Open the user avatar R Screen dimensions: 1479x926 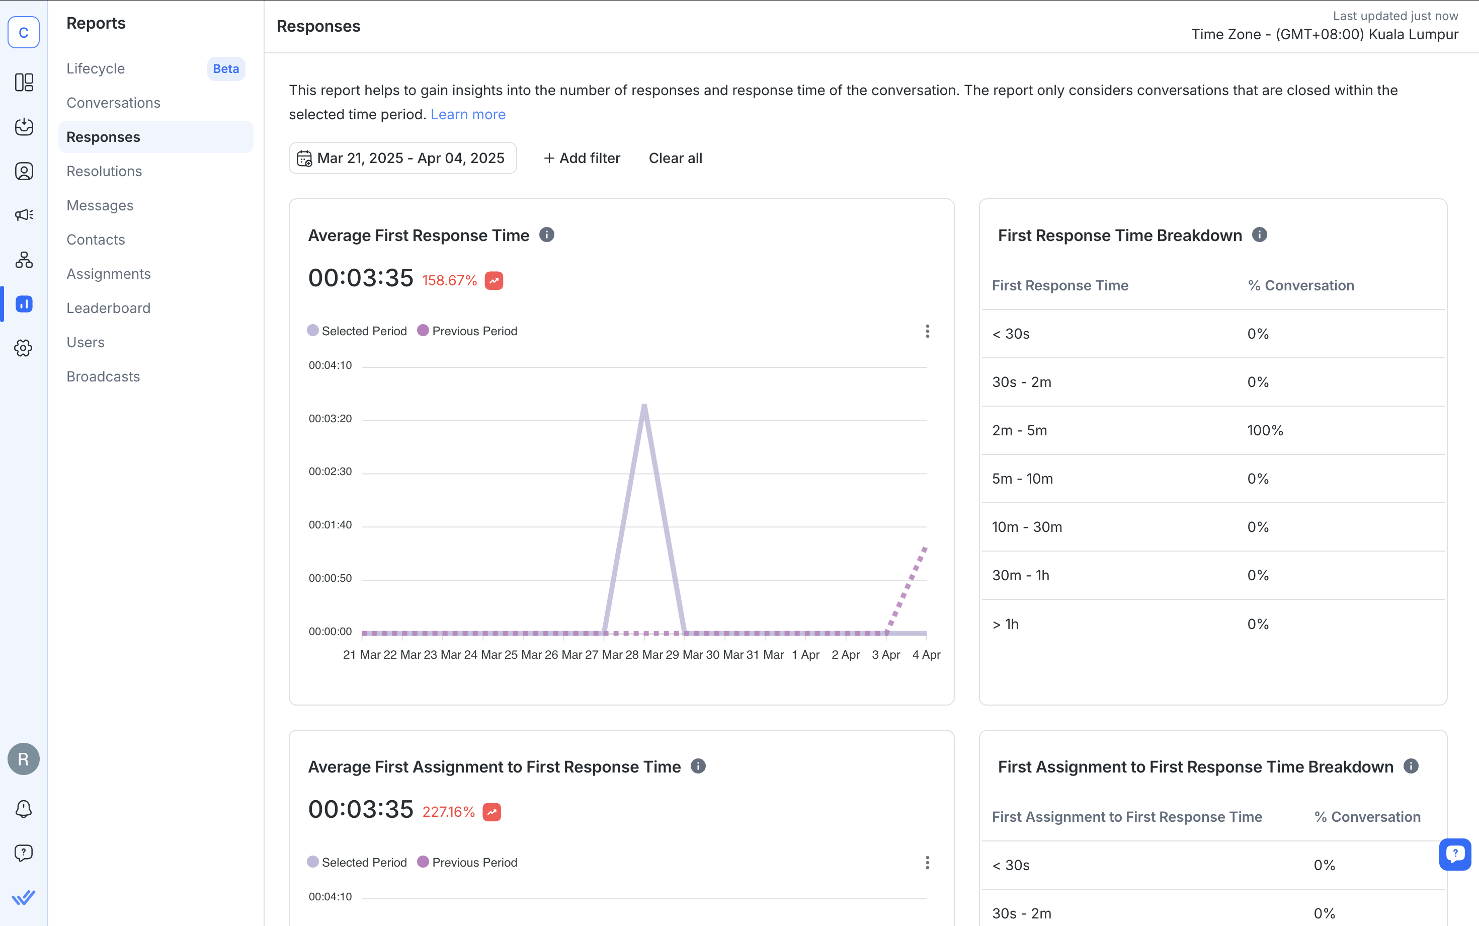click(23, 759)
